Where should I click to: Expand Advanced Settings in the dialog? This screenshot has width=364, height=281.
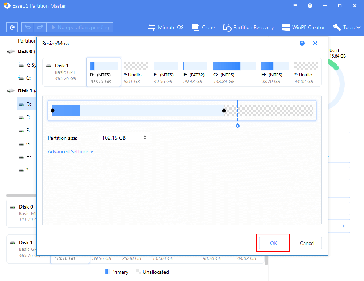point(71,151)
